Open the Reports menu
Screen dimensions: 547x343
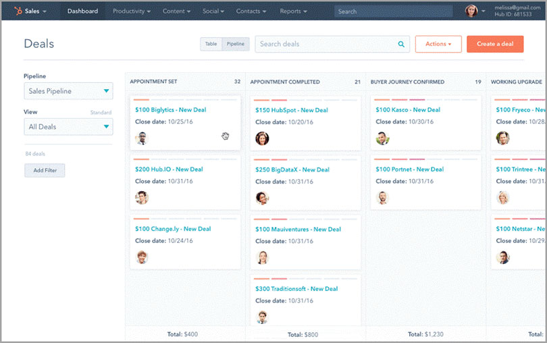click(x=293, y=11)
